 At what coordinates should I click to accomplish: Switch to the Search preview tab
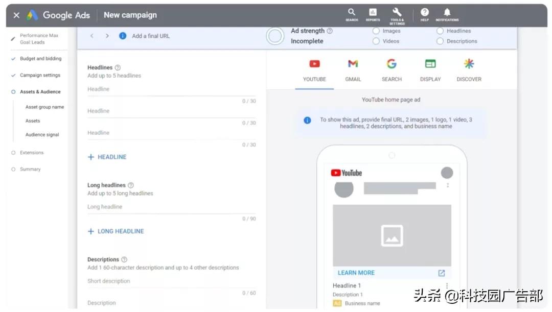[x=392, y=70]
